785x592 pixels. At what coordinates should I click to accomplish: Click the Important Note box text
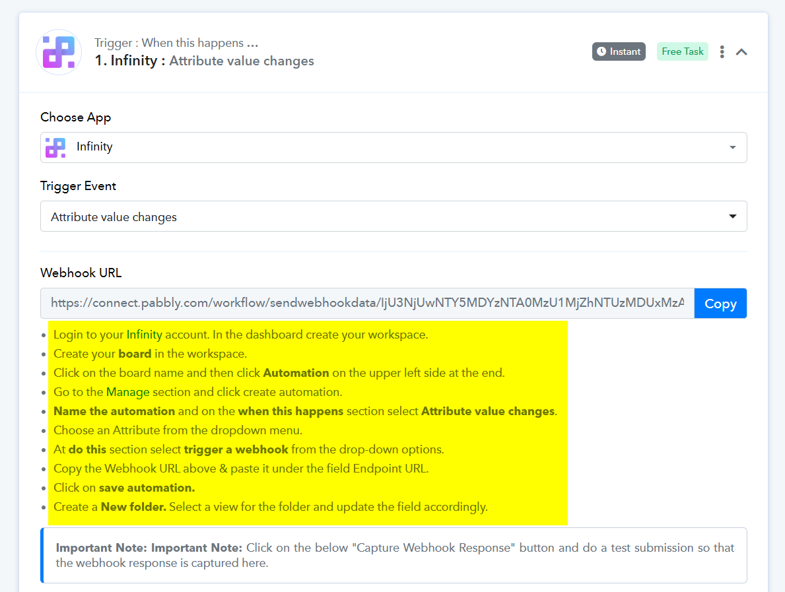(x=395, y=556)
